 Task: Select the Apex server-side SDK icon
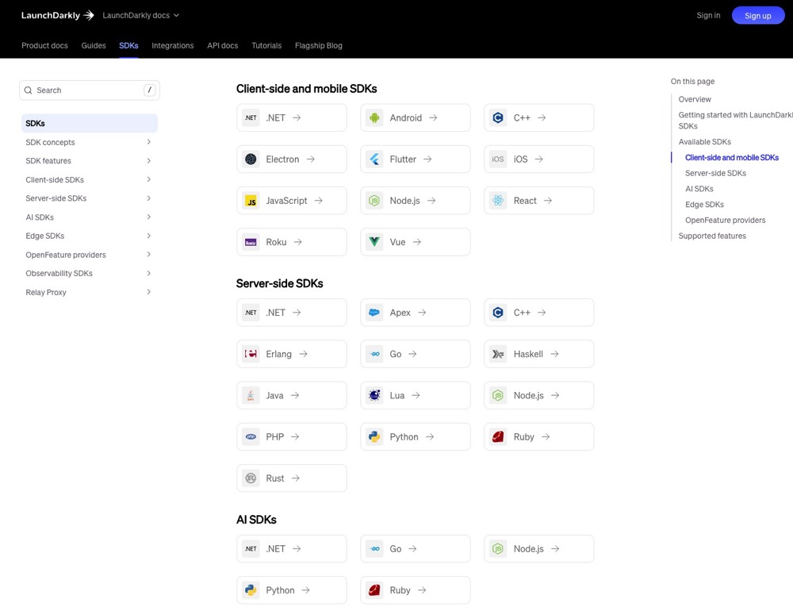[x=374, y=312]
